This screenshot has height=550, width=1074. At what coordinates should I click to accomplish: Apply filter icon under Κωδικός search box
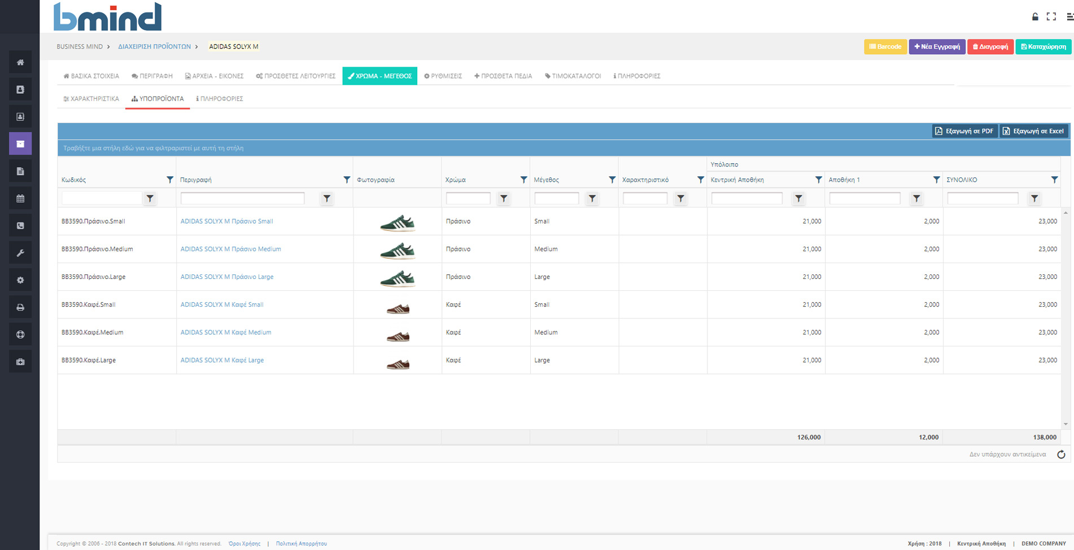(x=150, y=198)
